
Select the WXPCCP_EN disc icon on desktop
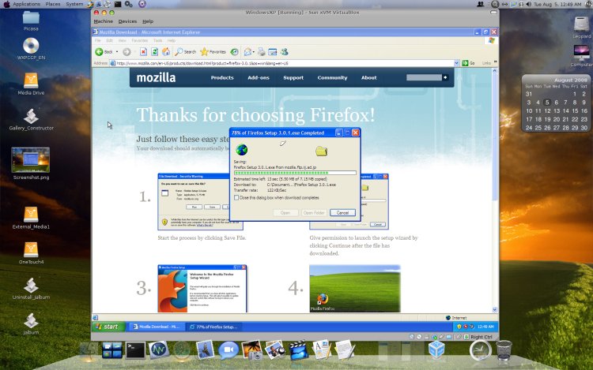[31, 49]
